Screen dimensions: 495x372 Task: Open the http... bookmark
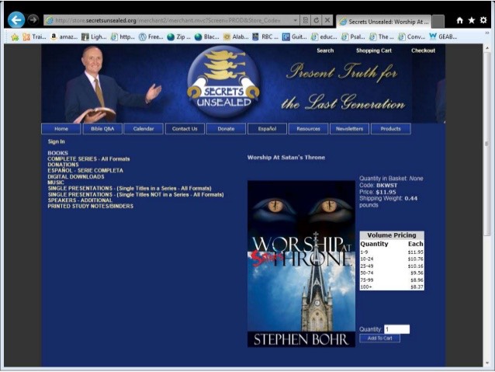123,37
